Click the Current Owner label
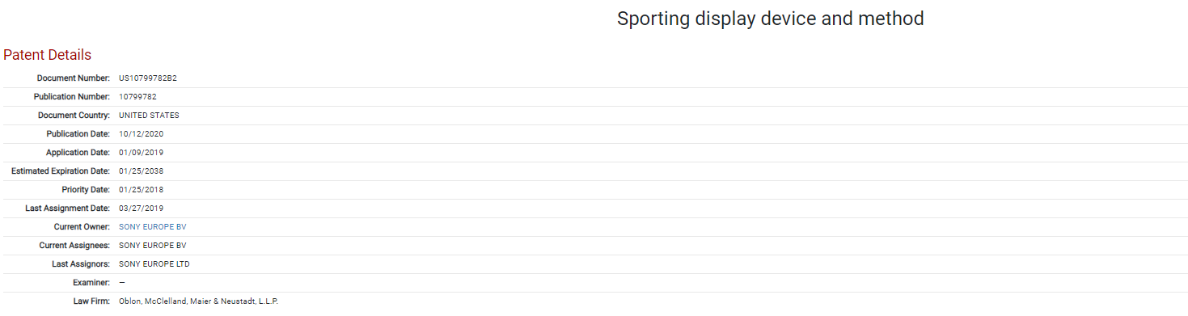This screenshot has width=1188, height=316. (82, 227)
